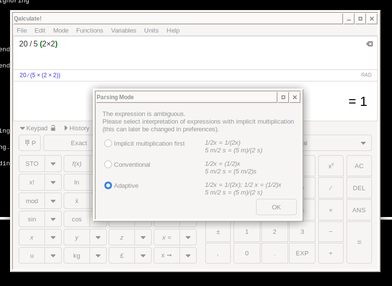Open the u prefix dropdown arrow
The height and width of the screenshot is (286, 392).
pyautogui.click(x=53, y=255)
